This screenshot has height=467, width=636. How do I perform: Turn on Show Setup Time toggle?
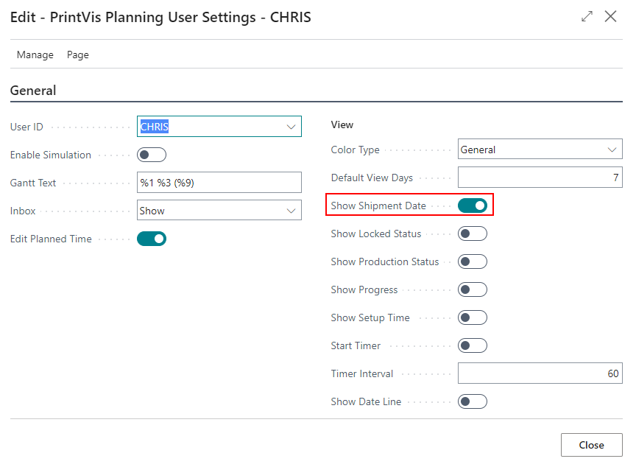[x=473, y=317]
